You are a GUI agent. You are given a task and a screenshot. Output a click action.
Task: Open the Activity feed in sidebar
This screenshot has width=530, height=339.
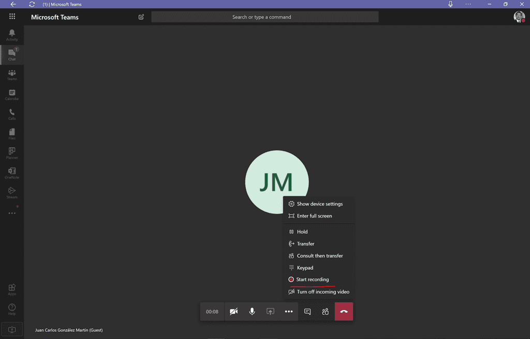11,35
